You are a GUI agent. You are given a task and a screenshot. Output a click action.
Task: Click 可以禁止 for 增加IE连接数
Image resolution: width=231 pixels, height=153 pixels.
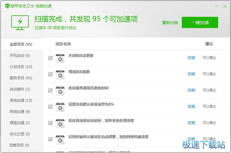pyautogui.click(x=209, y=74)
